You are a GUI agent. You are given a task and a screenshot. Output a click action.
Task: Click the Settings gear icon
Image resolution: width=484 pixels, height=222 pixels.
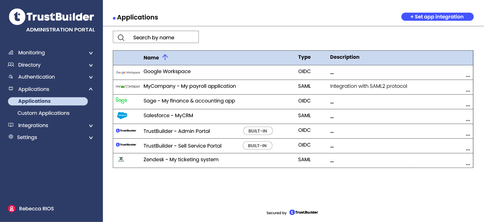(11, 137)
